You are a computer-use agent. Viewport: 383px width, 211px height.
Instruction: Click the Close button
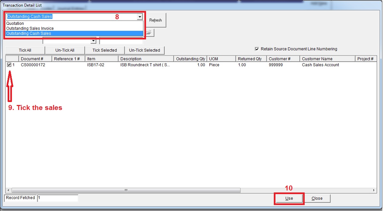click(x=317, y=198)
